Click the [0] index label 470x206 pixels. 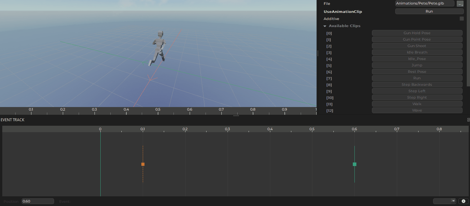pyautogui.click(x=329, y=33)
